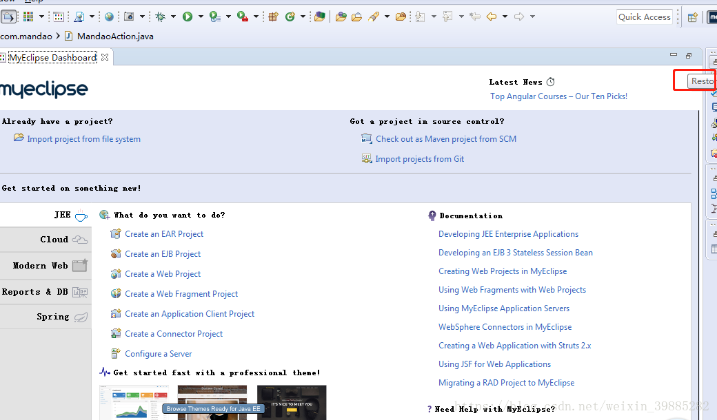Select the Cloud category tab
Screen dimensions: 717x420
pyautogui.click(x=46, y=240)
